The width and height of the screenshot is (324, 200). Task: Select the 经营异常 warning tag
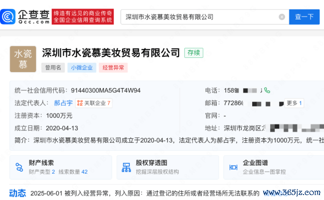tap(113, 68)
